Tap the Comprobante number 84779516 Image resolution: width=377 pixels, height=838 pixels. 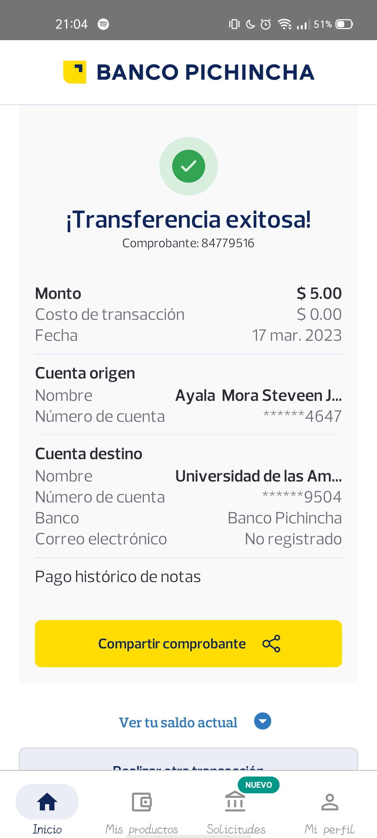228,243
